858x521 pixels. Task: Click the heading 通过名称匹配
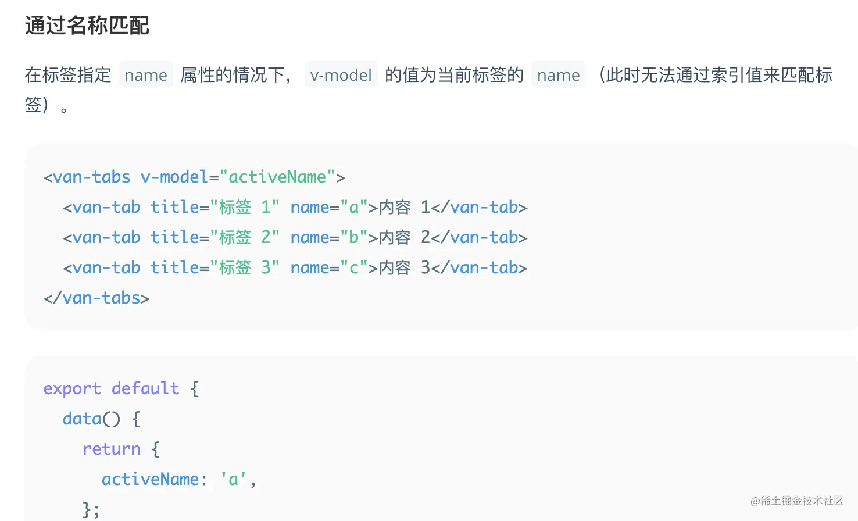(x=87, y=26)
